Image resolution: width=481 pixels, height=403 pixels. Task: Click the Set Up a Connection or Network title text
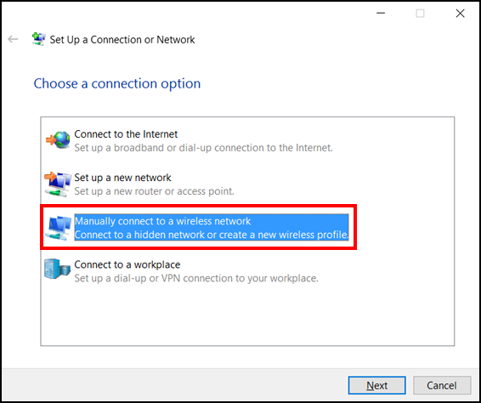pyautogui.click(x=122, y=40)
